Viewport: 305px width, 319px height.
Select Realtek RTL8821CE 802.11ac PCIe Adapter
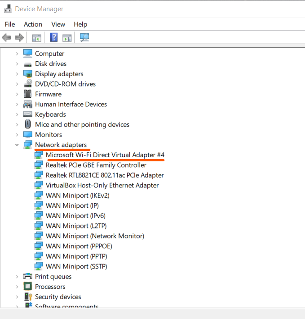(x=105, y=175)
